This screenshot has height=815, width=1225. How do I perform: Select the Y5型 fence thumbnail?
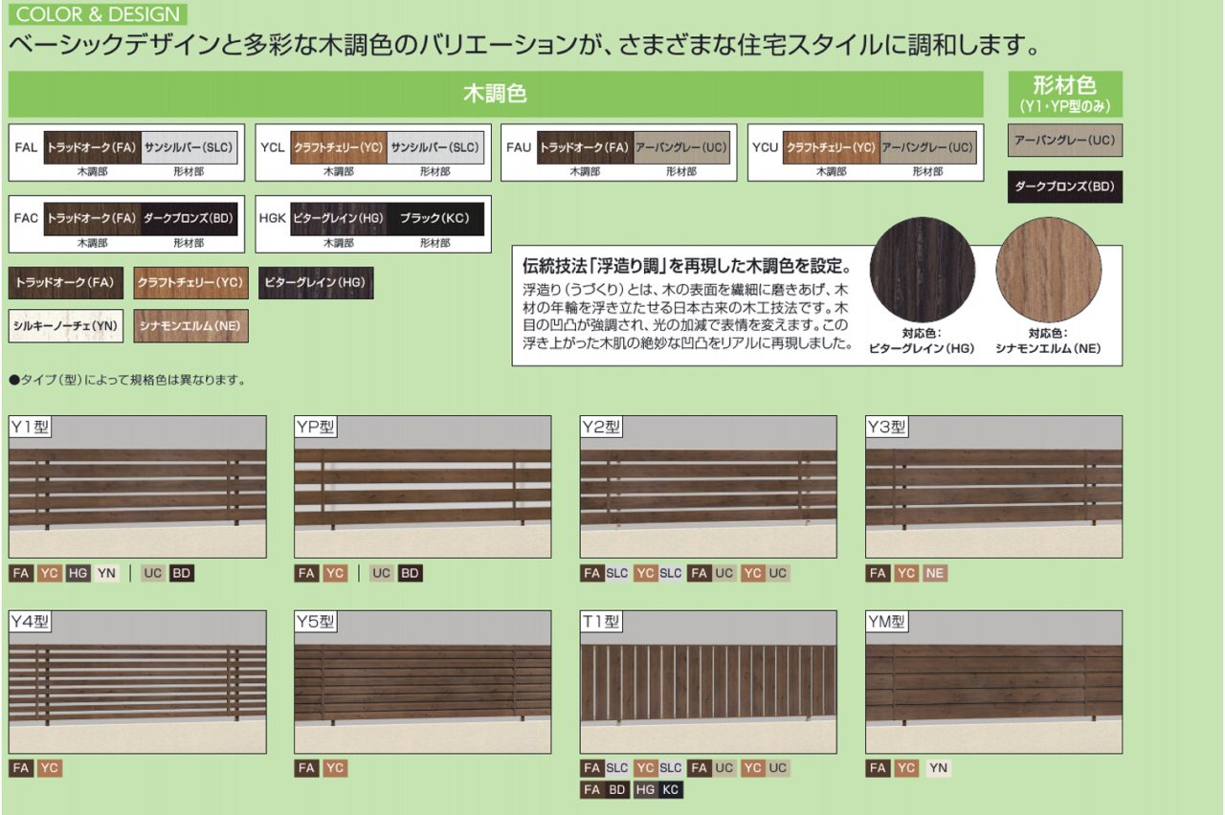point(422,682)
